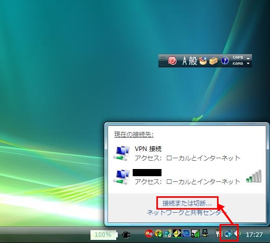Open language bar options arrow
The height and width of the screenshot is (243, 270).
[248, 64]
